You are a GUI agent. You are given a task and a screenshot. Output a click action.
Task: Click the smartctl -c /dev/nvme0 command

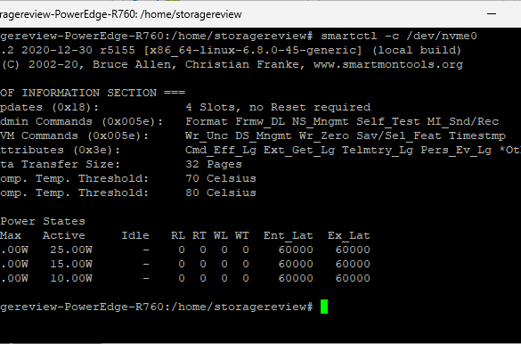point(399,36)
